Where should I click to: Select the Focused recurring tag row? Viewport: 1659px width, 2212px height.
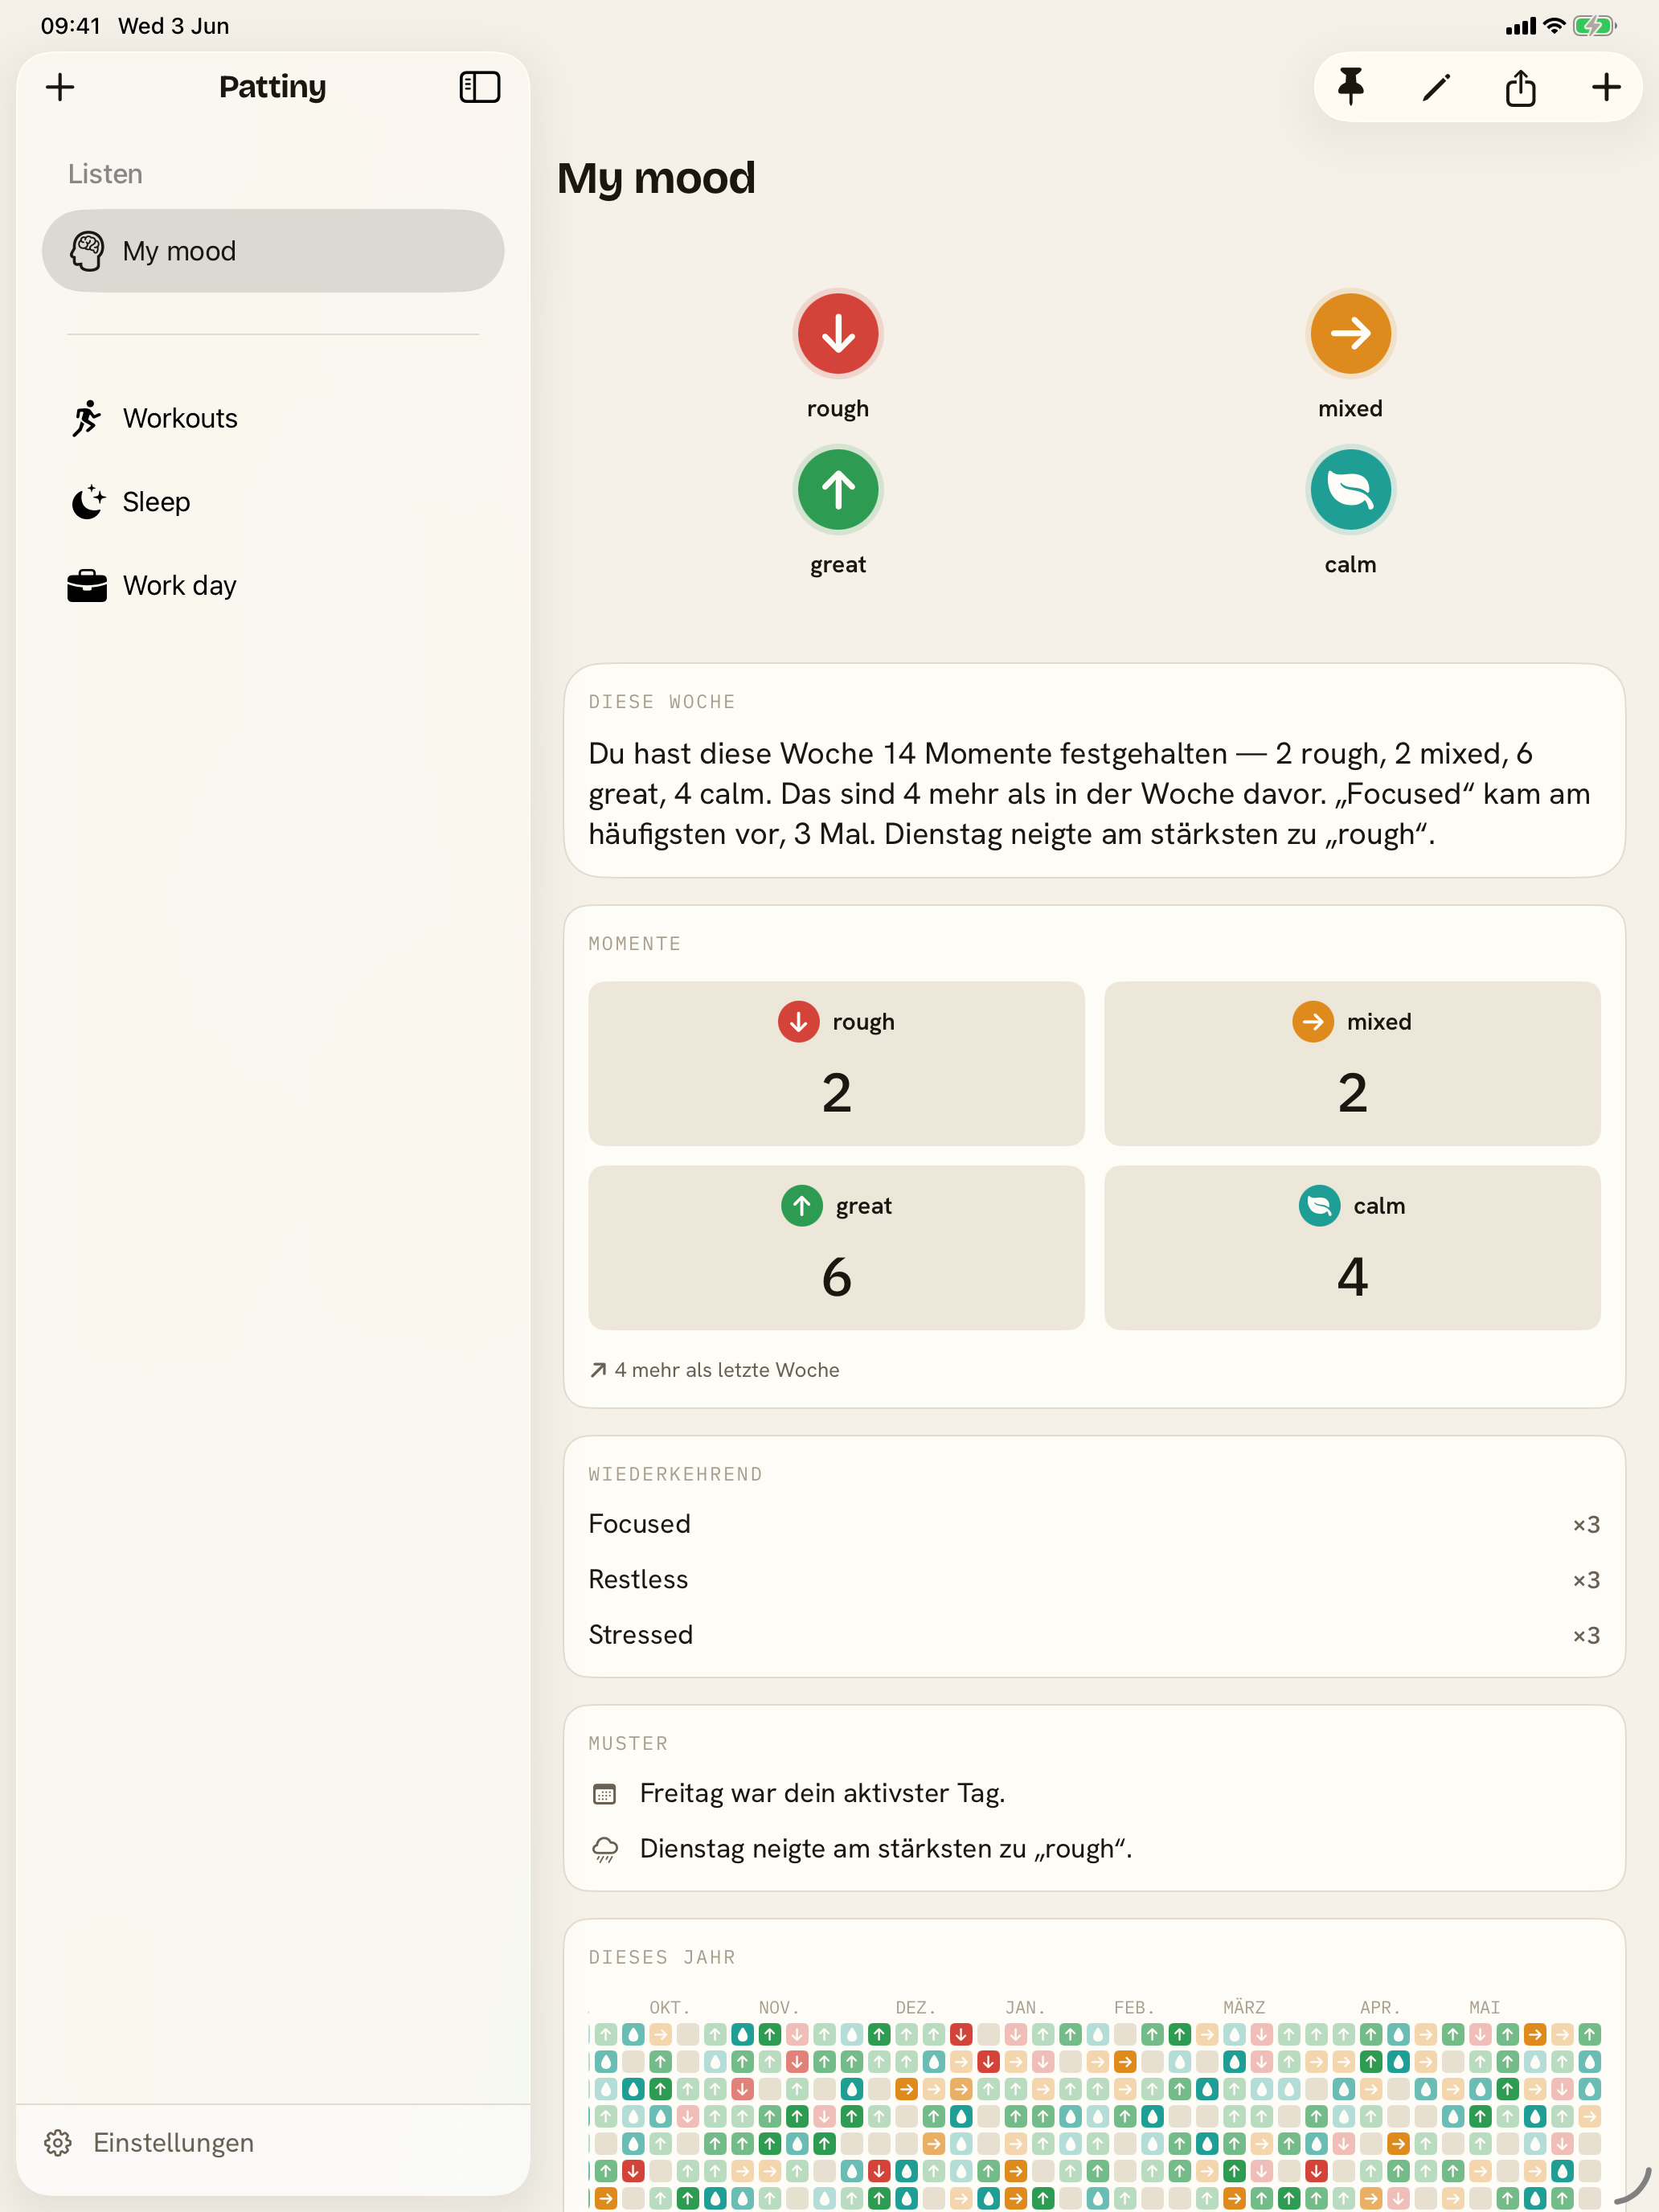[x=1094, y=1523]
